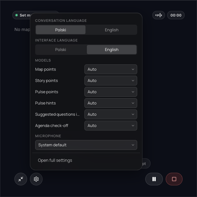The height and width of the screenshot is (197, 197).
Task: Click the Set map status pill
Action: pos(23,15)
